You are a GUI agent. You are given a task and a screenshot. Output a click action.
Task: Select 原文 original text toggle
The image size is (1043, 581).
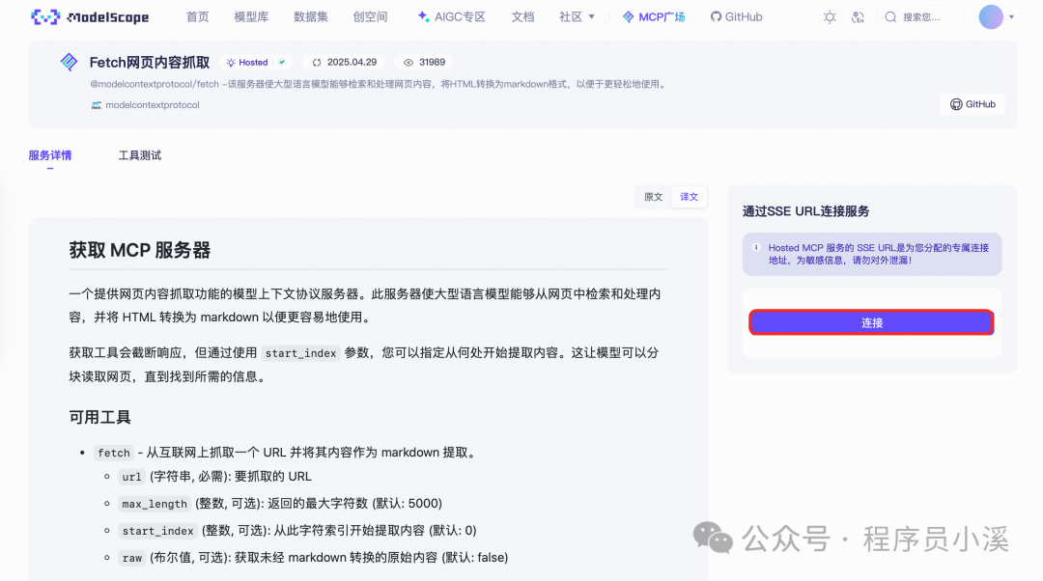(x=653, y=197)
